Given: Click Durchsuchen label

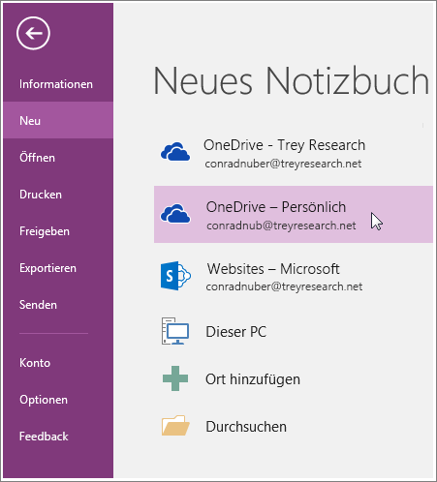Looking at the screenshot, I should point(246,427).
